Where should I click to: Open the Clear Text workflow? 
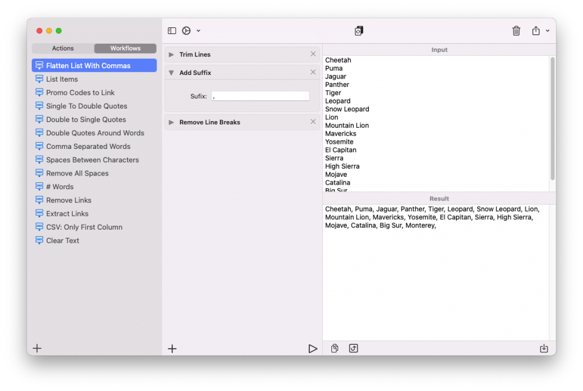[94, 240]
